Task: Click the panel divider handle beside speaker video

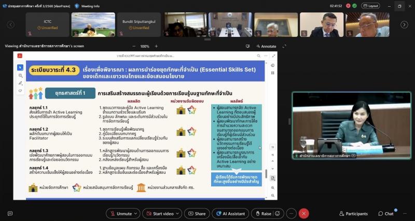Action: [289, 121]
